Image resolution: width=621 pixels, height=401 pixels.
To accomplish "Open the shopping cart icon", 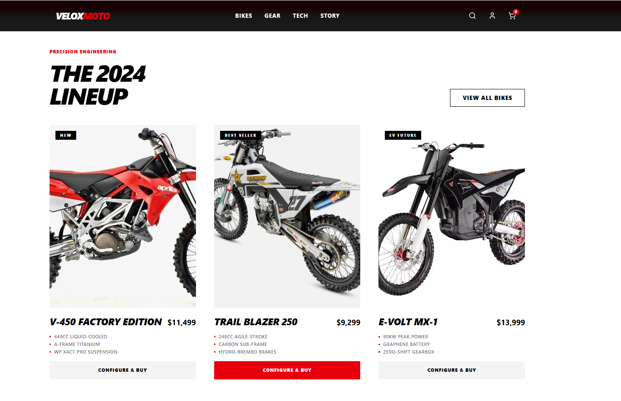I will point(512,16).
